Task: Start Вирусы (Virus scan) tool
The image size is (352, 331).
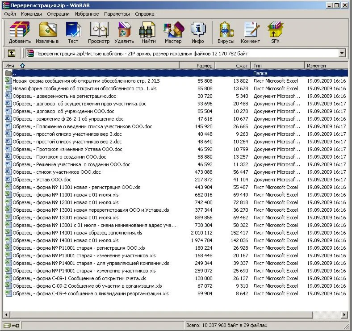Action: pyautogui.click(x=226, y=33)
